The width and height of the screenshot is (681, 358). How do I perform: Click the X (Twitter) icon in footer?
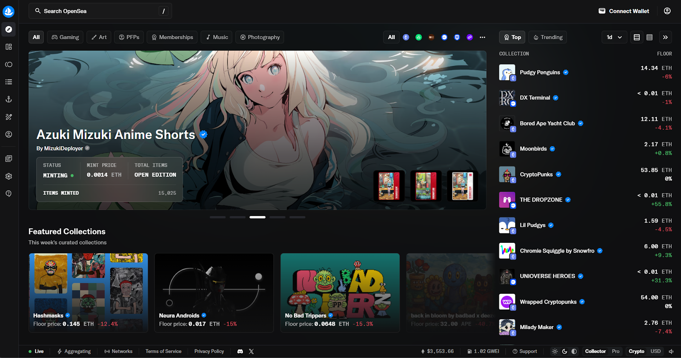coord(251,351)
